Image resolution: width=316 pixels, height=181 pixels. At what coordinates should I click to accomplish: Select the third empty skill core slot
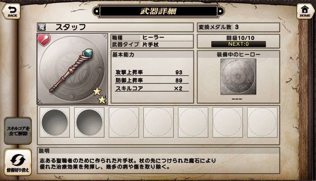pyautogui.click(x=124, y=122)
